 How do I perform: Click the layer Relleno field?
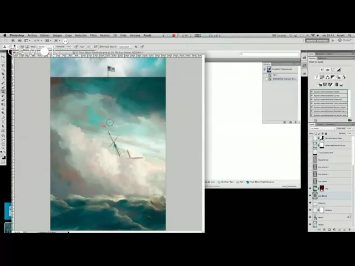click(349, 134)
